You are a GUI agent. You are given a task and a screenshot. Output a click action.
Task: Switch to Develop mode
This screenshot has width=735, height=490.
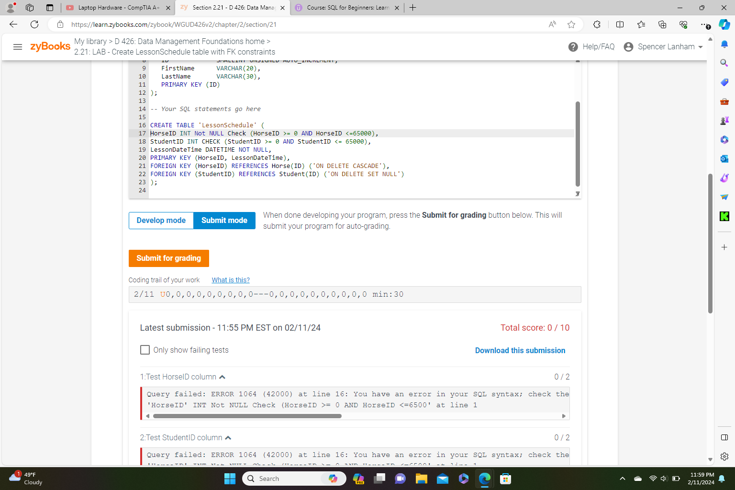[x=161, y=220]
